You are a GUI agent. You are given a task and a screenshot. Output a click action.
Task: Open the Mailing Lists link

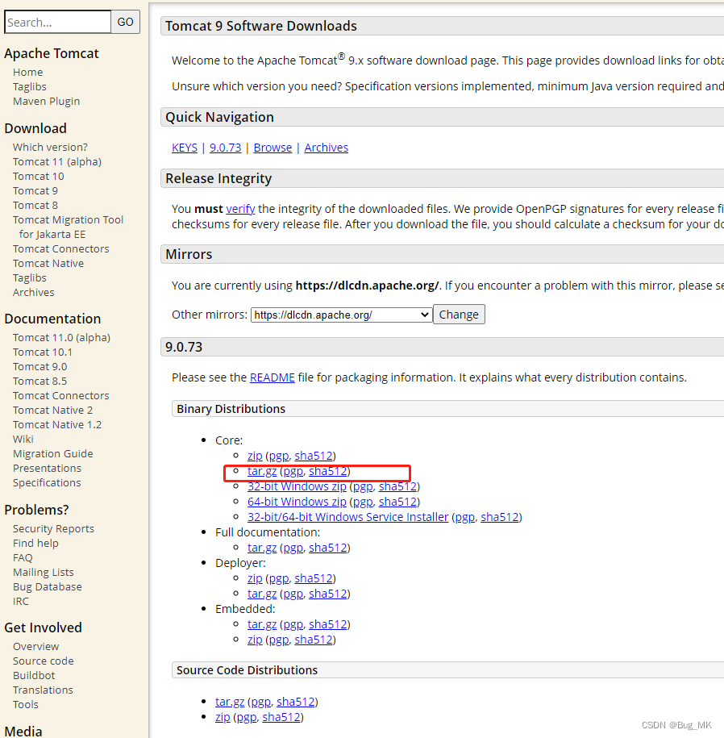[44, 573]
